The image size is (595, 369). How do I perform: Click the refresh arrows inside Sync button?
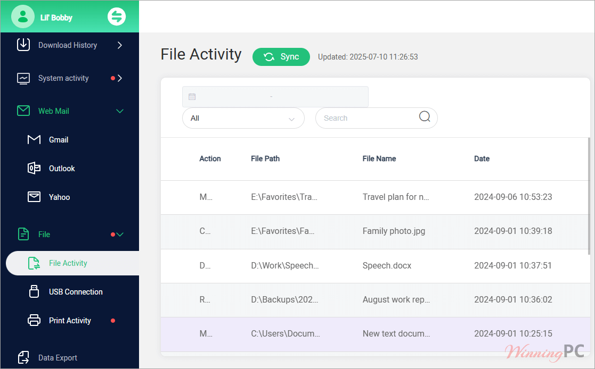point(269,57)
